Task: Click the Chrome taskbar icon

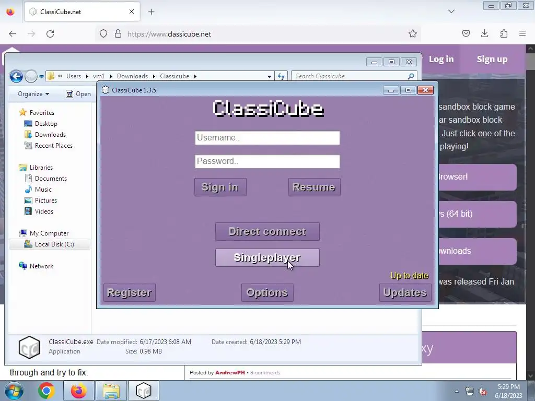Action: [x=46, y=391]
